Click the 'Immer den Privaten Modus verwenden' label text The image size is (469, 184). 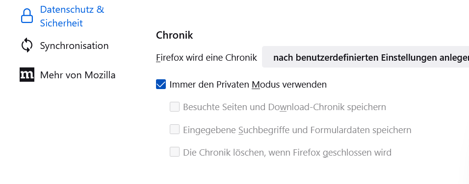248,85
